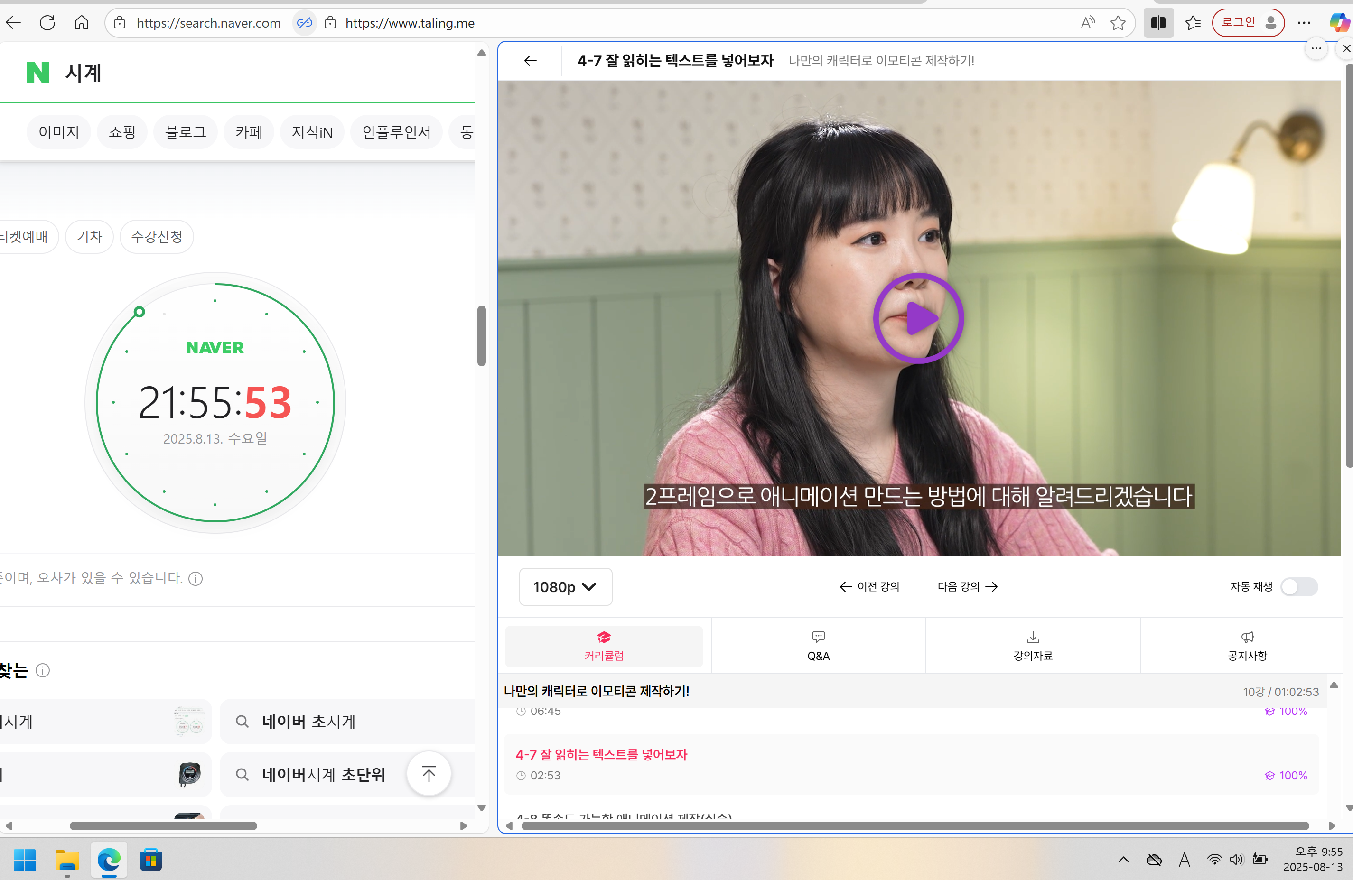Click the 다음 강의 button
Screen dimensions: 1353x880
(966, 587)
